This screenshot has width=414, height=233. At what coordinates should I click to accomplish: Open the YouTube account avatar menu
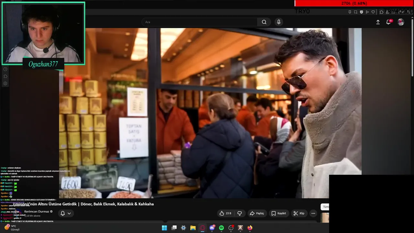(x=401, y=22)
